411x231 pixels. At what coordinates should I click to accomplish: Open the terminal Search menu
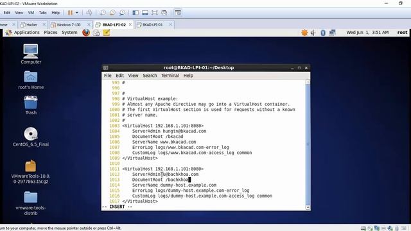(150, 76)
